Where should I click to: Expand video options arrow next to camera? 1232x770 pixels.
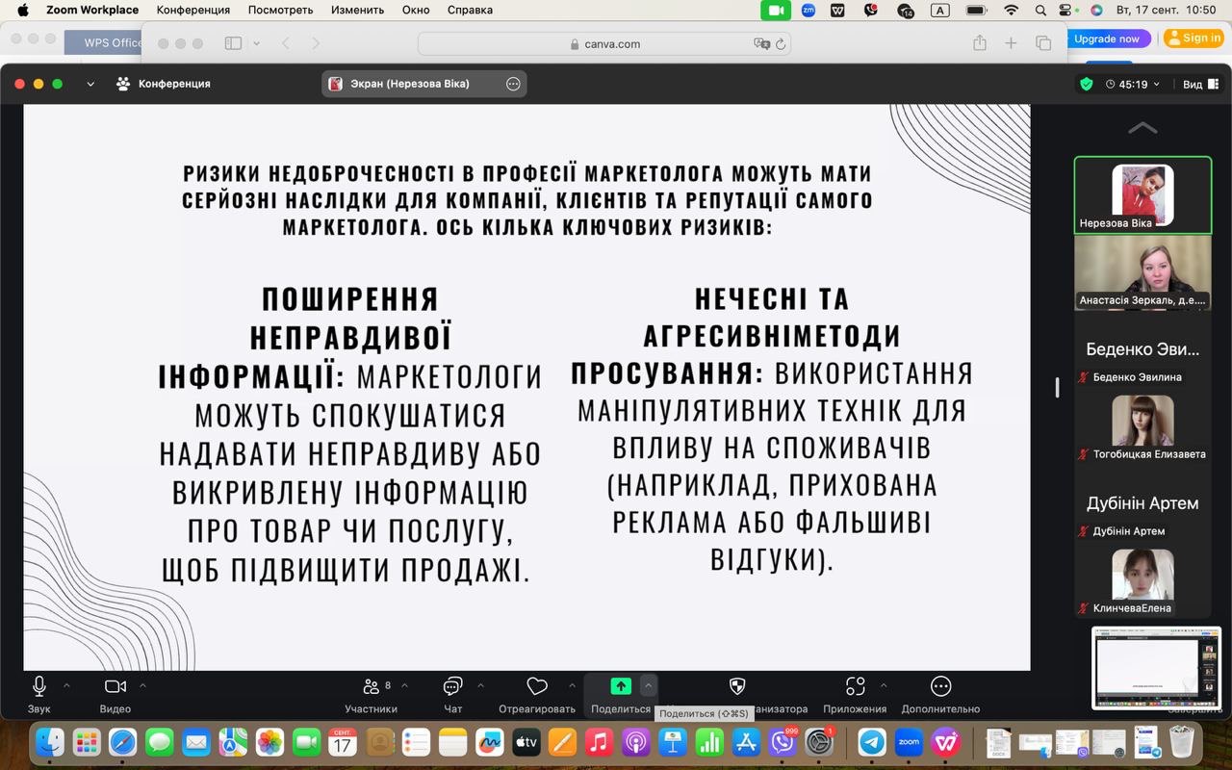coord(142,686)
